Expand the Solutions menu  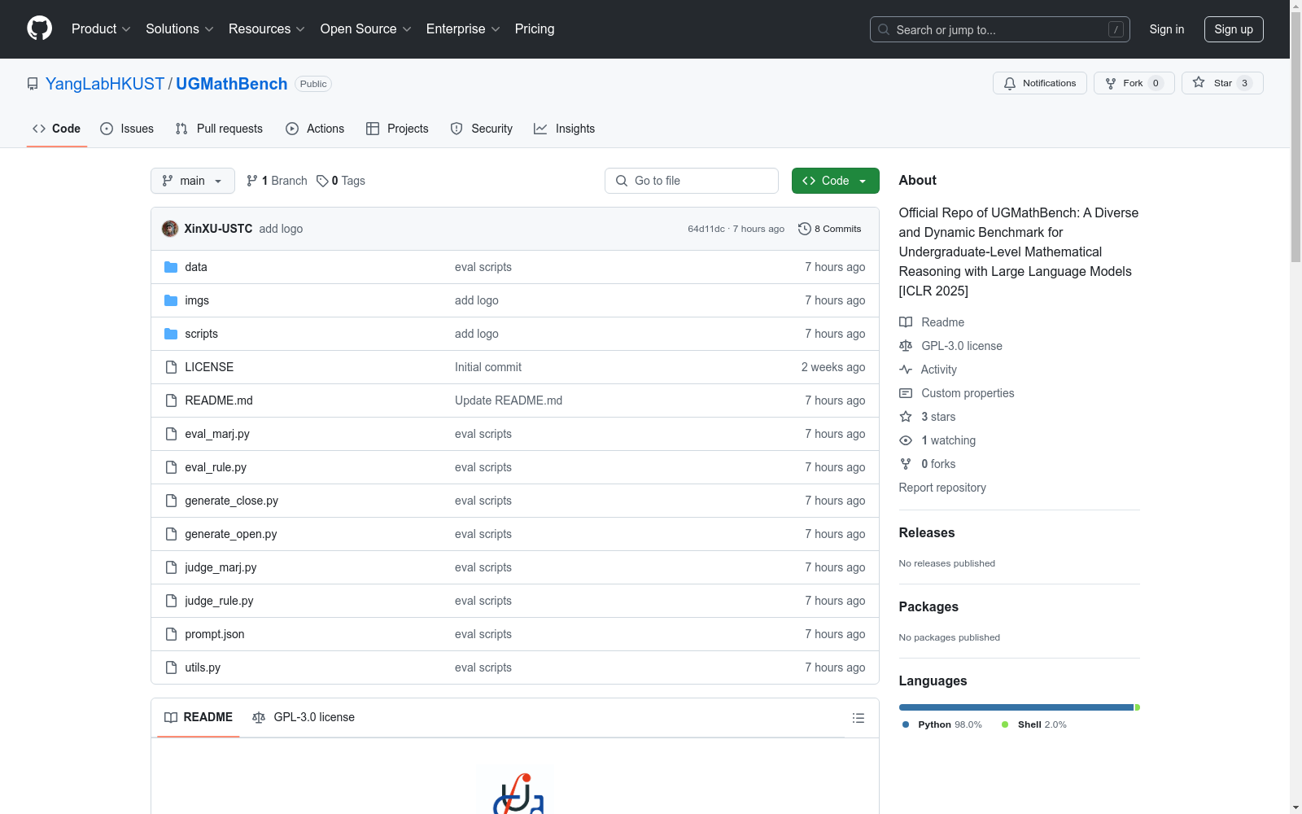tap(180, 29)
